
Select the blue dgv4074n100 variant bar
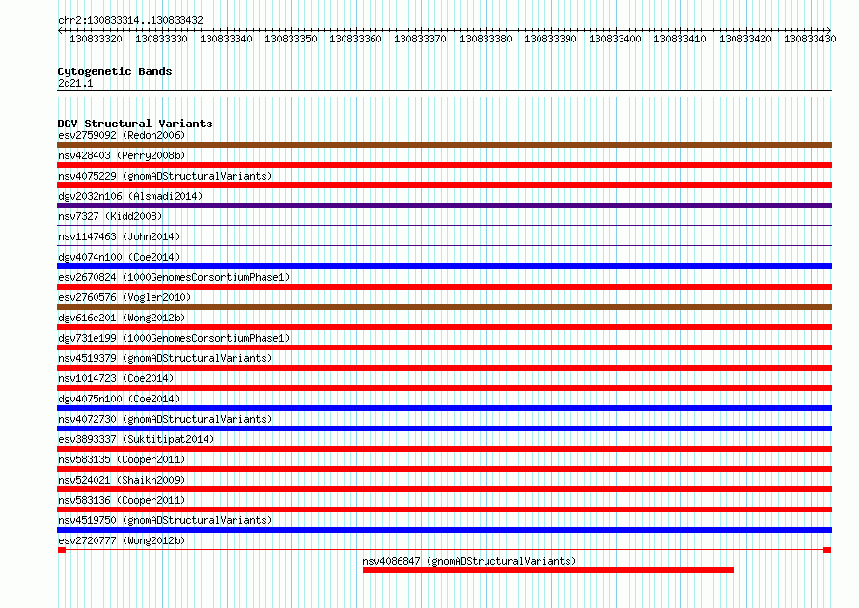click(444, 266)
